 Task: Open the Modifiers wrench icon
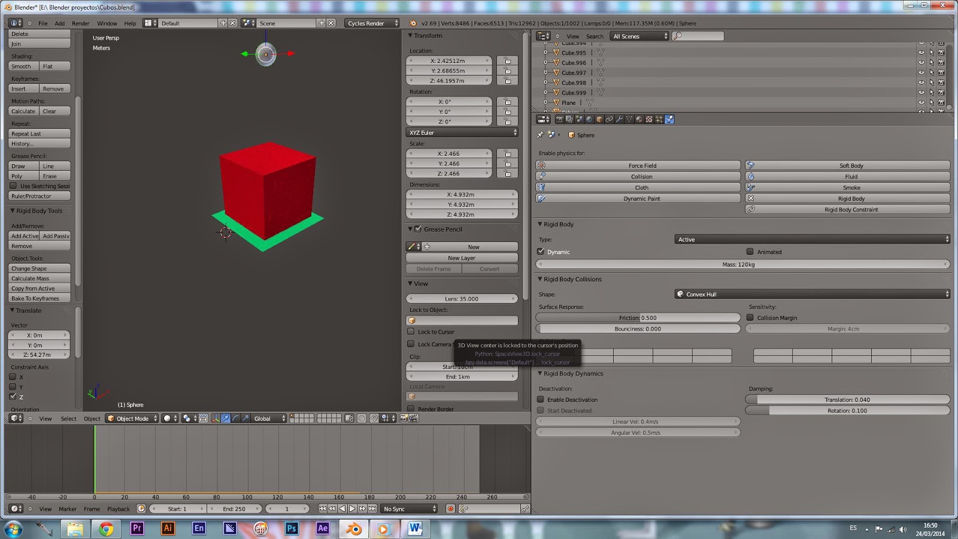coord(619,119)
